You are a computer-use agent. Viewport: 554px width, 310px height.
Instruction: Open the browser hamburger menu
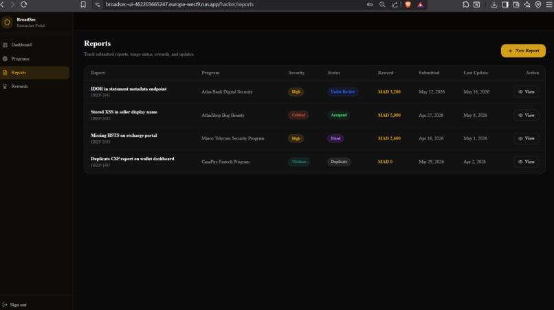[549, 5]
